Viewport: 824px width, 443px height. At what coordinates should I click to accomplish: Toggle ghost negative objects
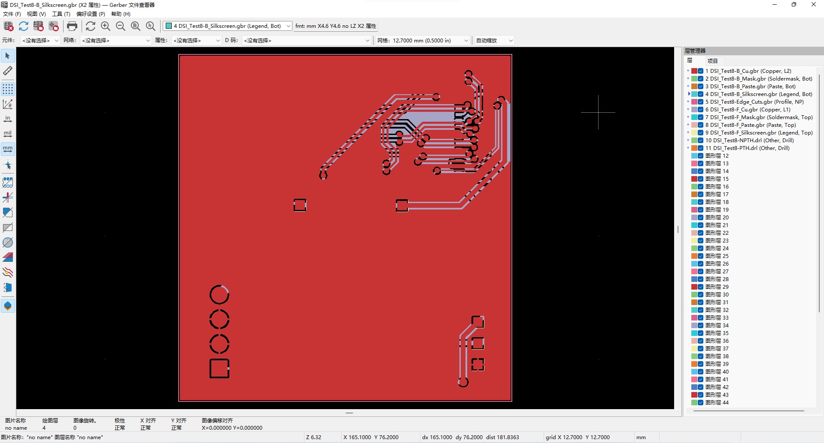8,227
